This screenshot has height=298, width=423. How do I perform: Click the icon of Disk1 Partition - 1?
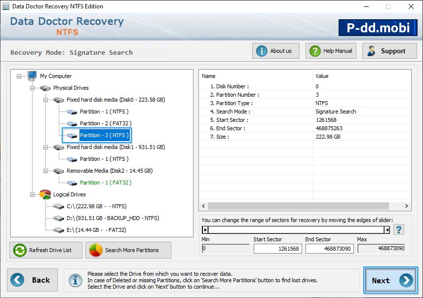(x=72, y=159)
